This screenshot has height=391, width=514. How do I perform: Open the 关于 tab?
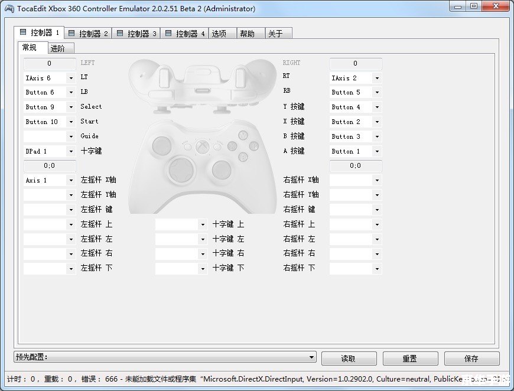(278, 34)
